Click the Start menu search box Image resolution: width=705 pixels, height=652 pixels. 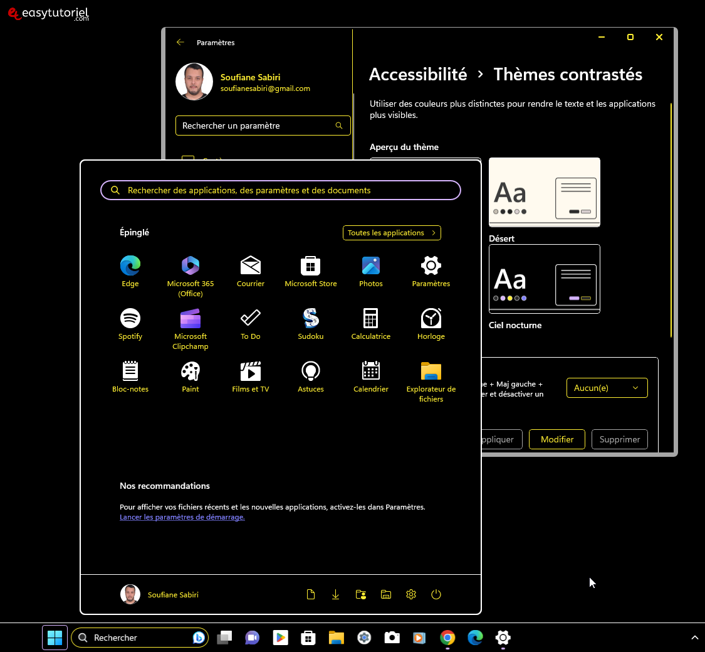click(281, 190)
